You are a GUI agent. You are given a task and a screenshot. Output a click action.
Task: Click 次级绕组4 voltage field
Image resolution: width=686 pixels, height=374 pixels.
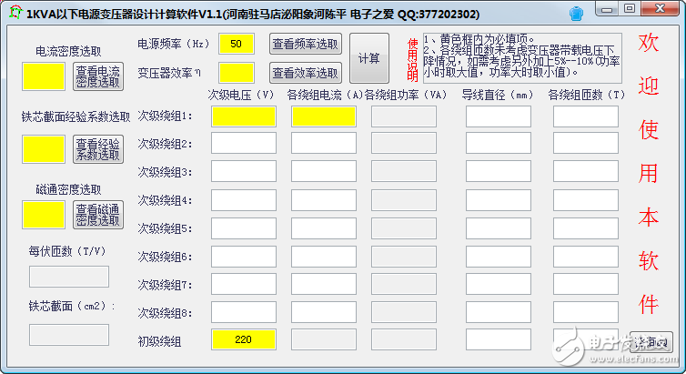click(244, 200)
